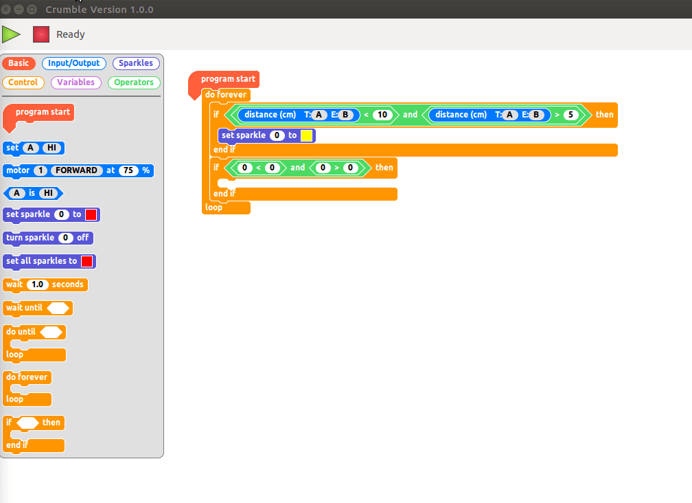Open yellow color swatch in workspace sparkle block

pyautogui.click(x=307, y=135)
